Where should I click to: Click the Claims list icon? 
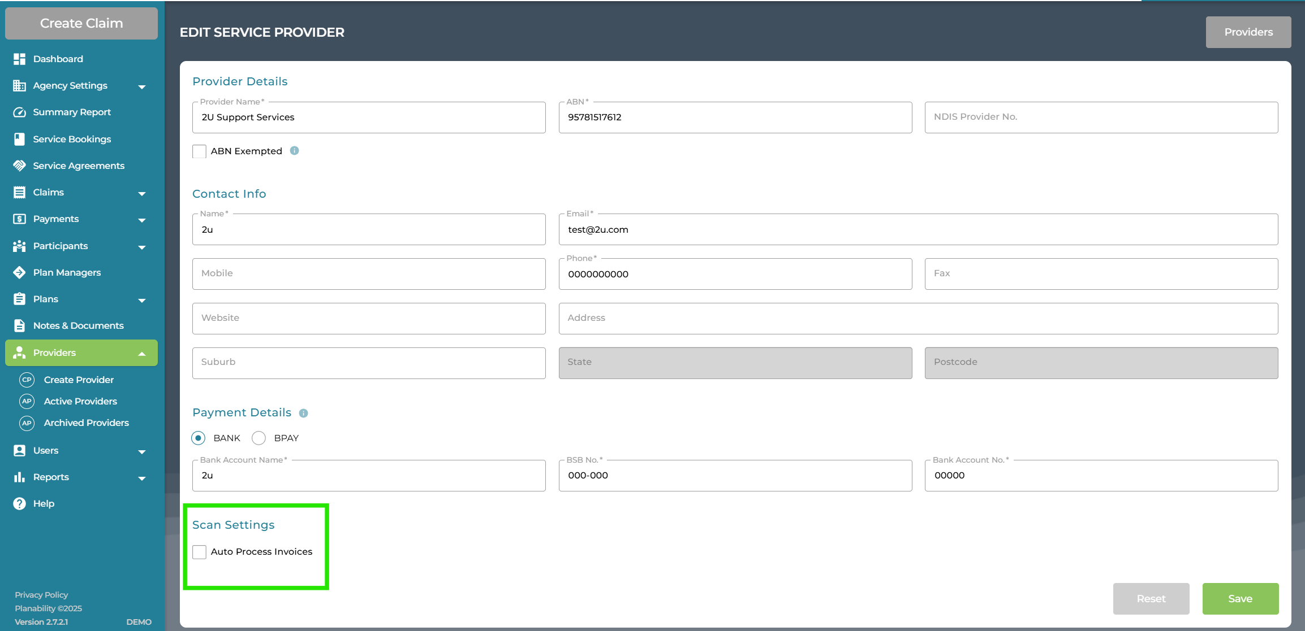click(19, 192)
